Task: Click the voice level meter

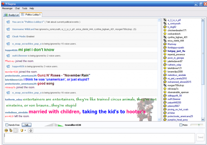Action: [x=54, y=125]
